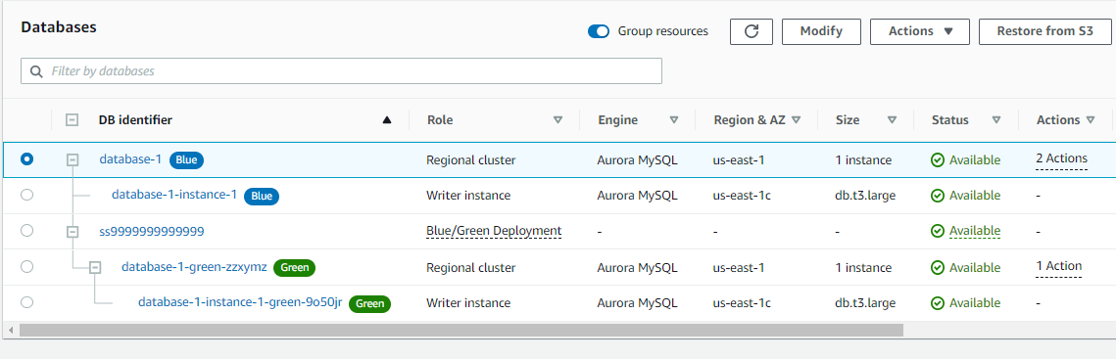Click the Status column sort triangle

[996, 120]
